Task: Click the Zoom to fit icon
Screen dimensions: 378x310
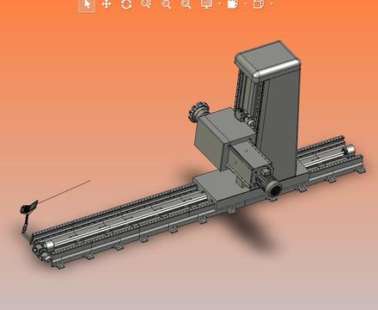Action: [x=186, y=4]
